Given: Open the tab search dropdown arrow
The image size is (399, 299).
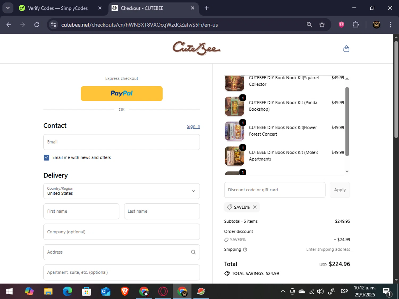Looking at the screenshot, I should point(8,8).
